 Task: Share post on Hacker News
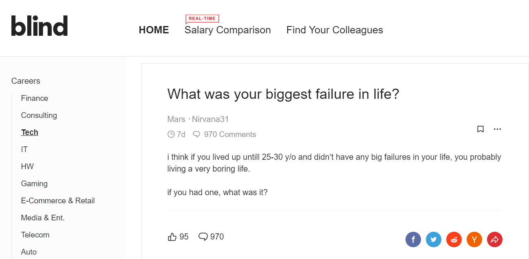point(474,239)
